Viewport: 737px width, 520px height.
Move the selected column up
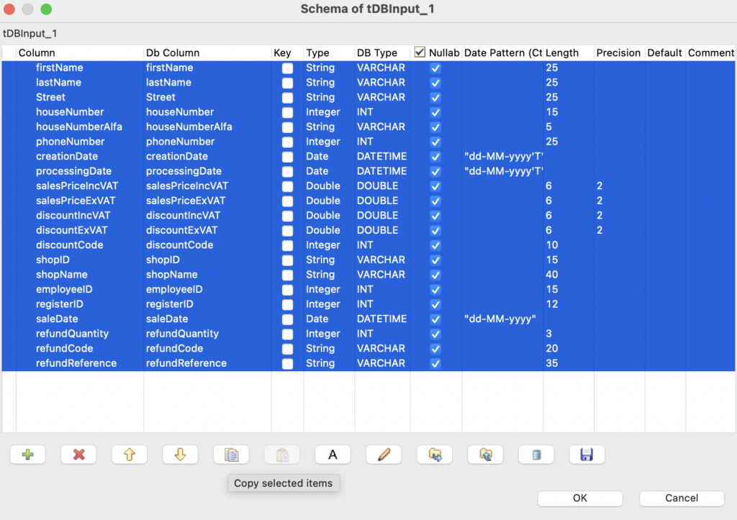pos(130,454)
